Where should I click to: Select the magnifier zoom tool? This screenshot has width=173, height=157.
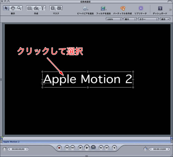[19, 8]
